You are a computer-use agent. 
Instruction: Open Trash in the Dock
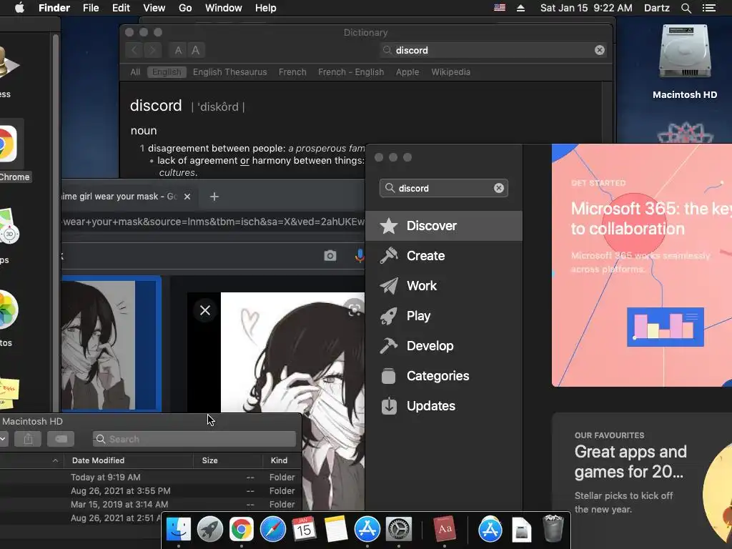click(x=553, y=529)
